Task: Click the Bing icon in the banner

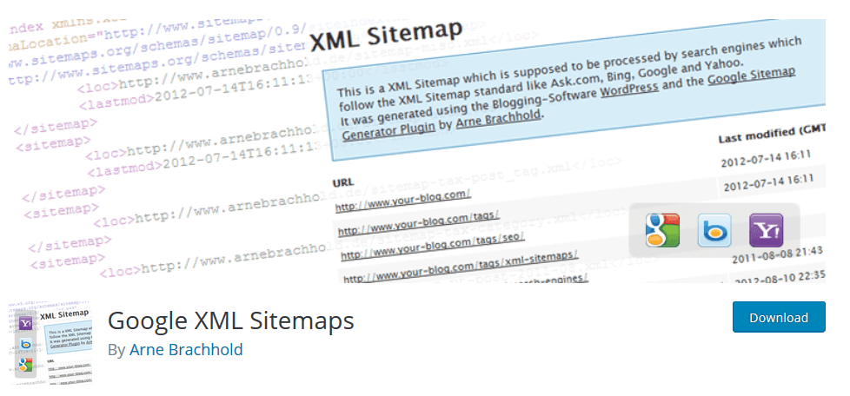Action: [x=714, y=231]
